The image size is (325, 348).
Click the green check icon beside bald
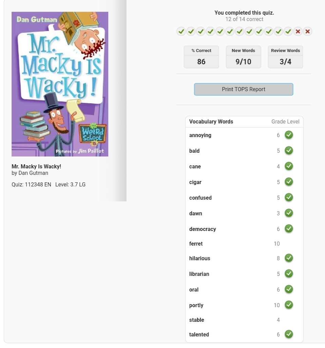coord(289,150)
